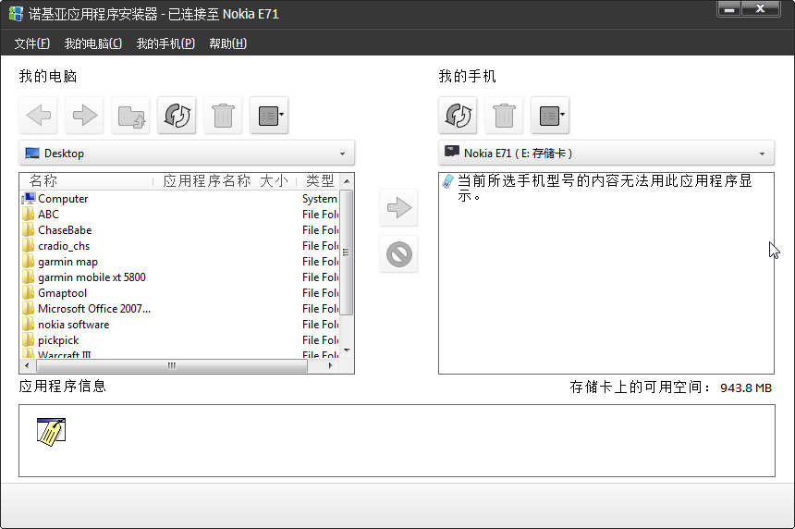Open the 文件(F) menu
Image resolution: width=795 pixels, height=529 pixels.
tap(32, 43)
